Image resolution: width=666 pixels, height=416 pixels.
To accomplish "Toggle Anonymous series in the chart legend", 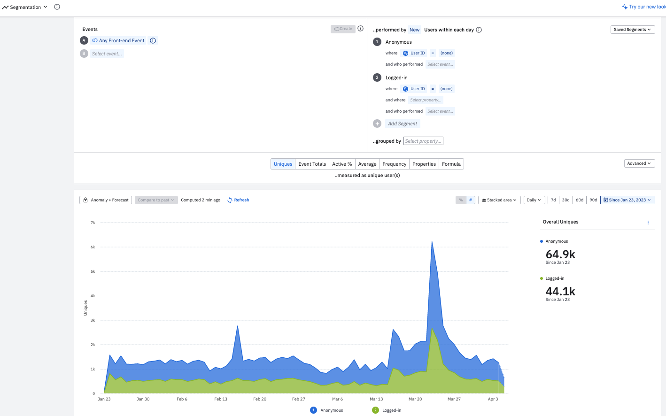I will click(327, 410).
